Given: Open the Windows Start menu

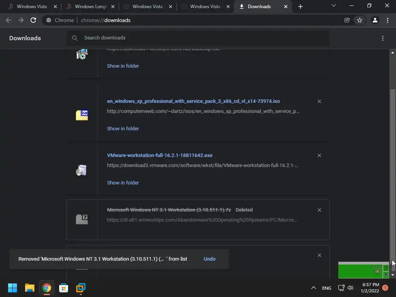Looking at the screenshot, I should (x=12, y=288).
